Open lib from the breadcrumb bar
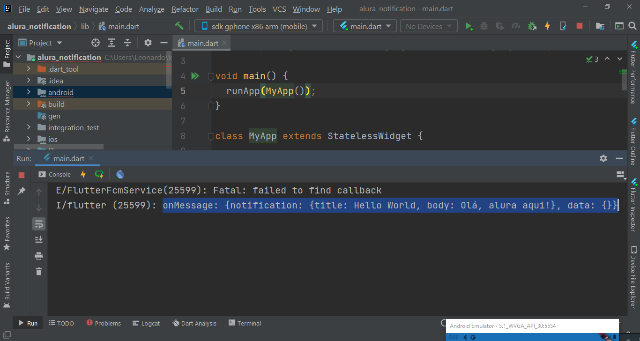 click(x=85, y=26)
